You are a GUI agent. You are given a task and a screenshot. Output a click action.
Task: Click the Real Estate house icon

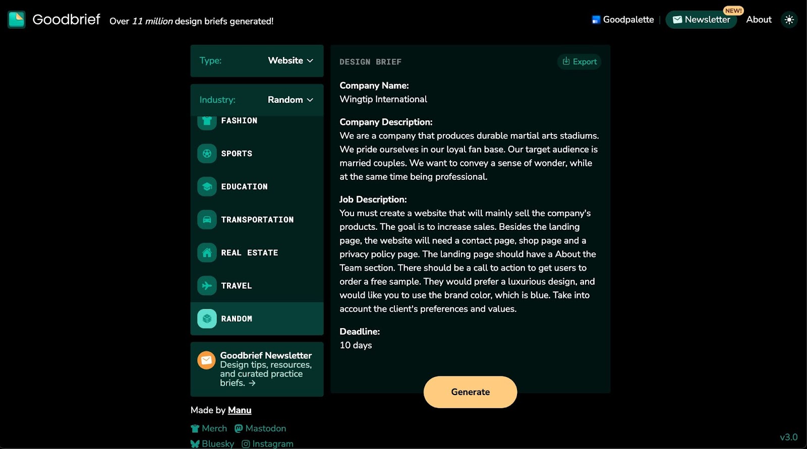pyautogui.click(x=207, y=252)
